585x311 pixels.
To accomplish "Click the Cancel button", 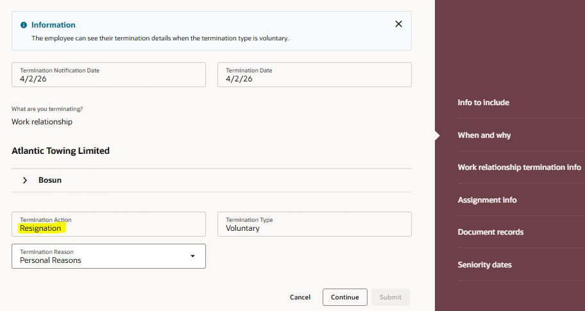I will pos(300,297).
